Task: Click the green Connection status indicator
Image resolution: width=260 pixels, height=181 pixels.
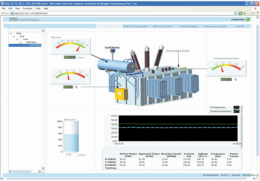Action: pos(248,20)
